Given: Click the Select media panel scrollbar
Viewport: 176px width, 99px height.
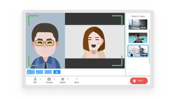Looking at the screenshot, I should tap(149, 46).
